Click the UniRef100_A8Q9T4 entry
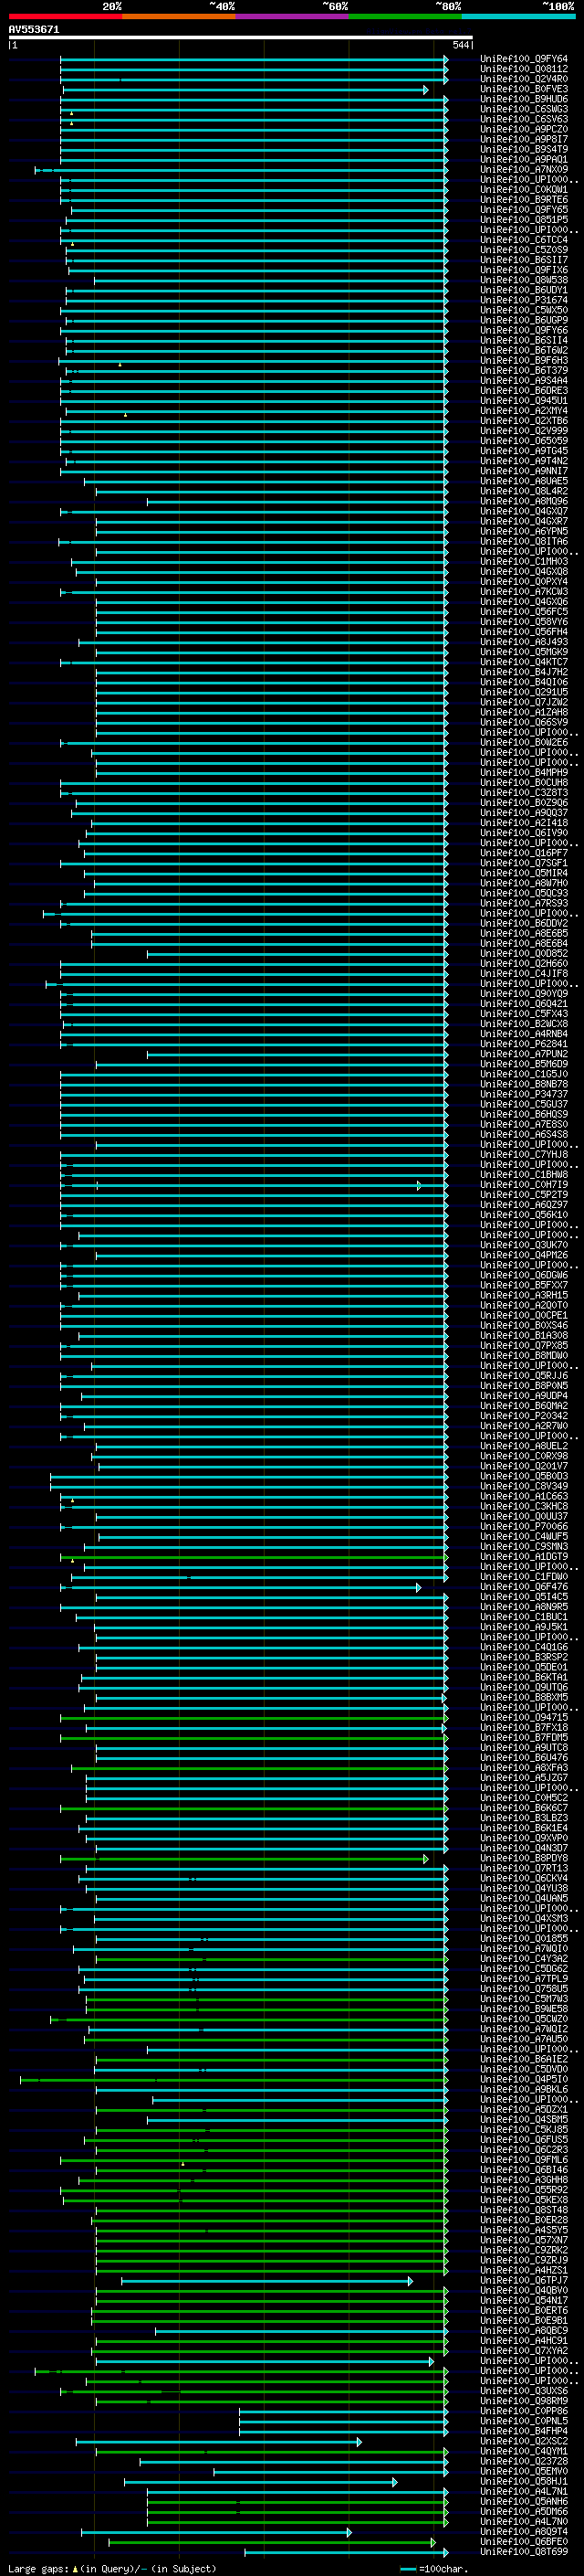The image size is (584, 2576). [x=524, y=2532]
